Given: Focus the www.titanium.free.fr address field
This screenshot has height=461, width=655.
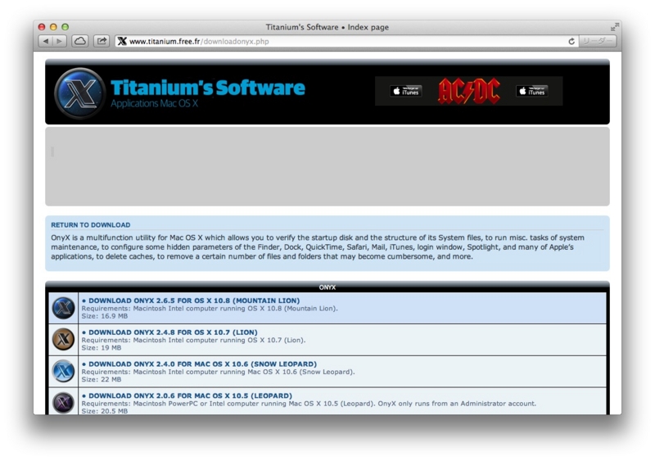Looking at the screenshot, I should point(346,41).
